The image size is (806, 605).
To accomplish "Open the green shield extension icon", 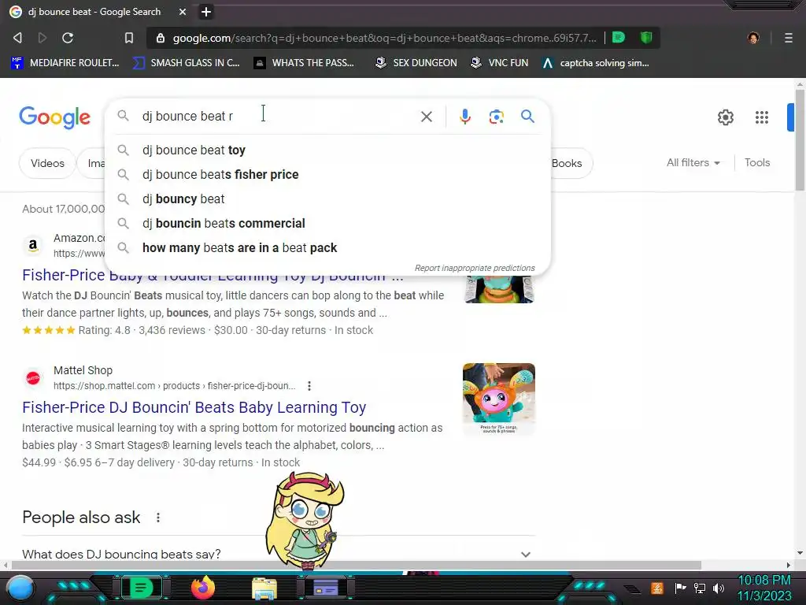I will click(646, 37).
